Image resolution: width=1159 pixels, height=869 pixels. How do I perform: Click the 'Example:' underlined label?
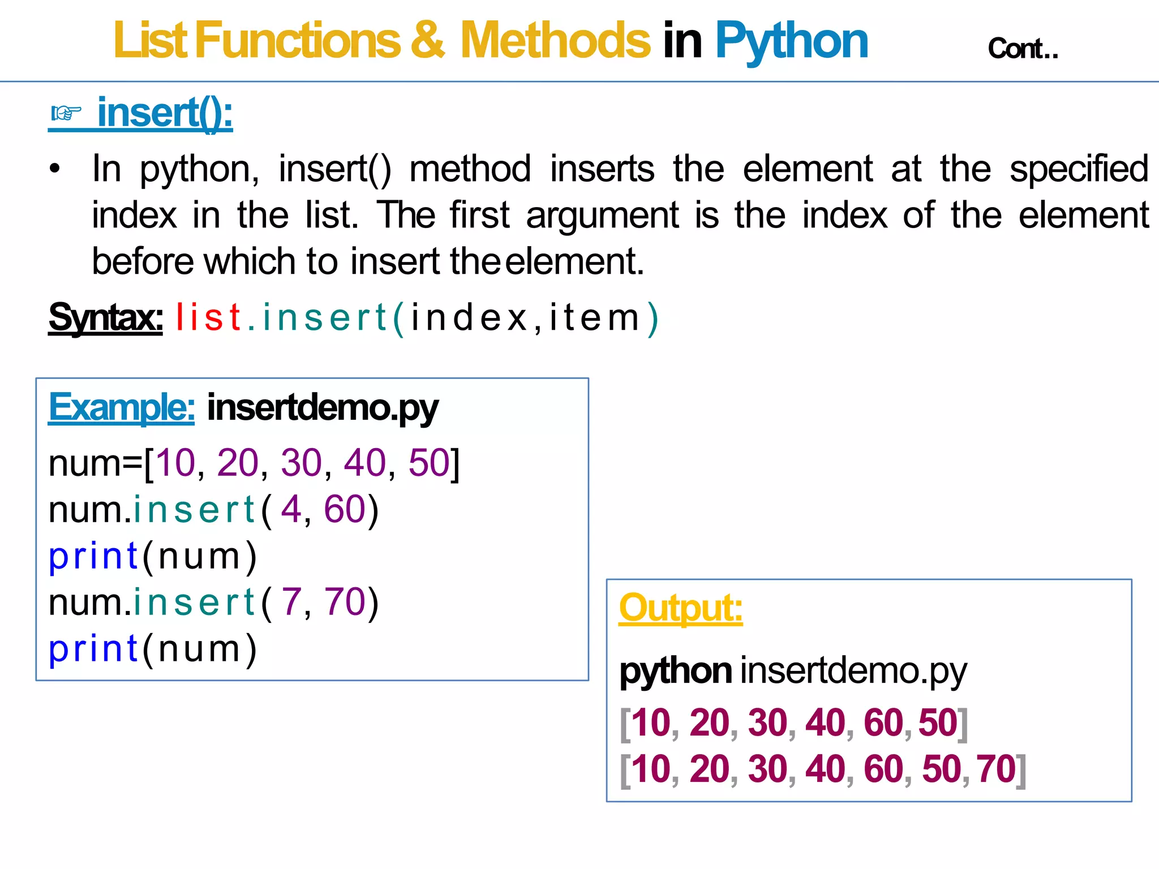point(122,407)
